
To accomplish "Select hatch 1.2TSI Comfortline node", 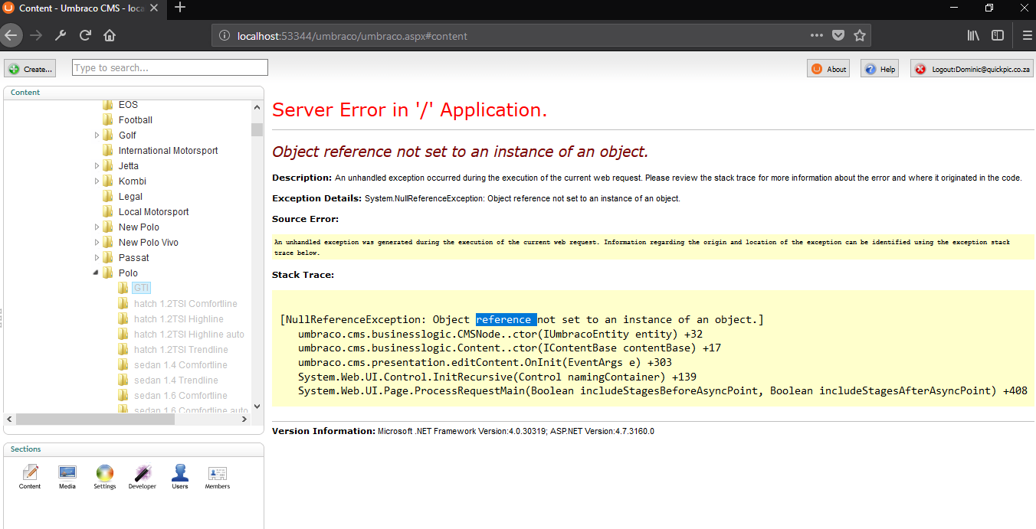I will pyautogui.click(x=185, y=304).
